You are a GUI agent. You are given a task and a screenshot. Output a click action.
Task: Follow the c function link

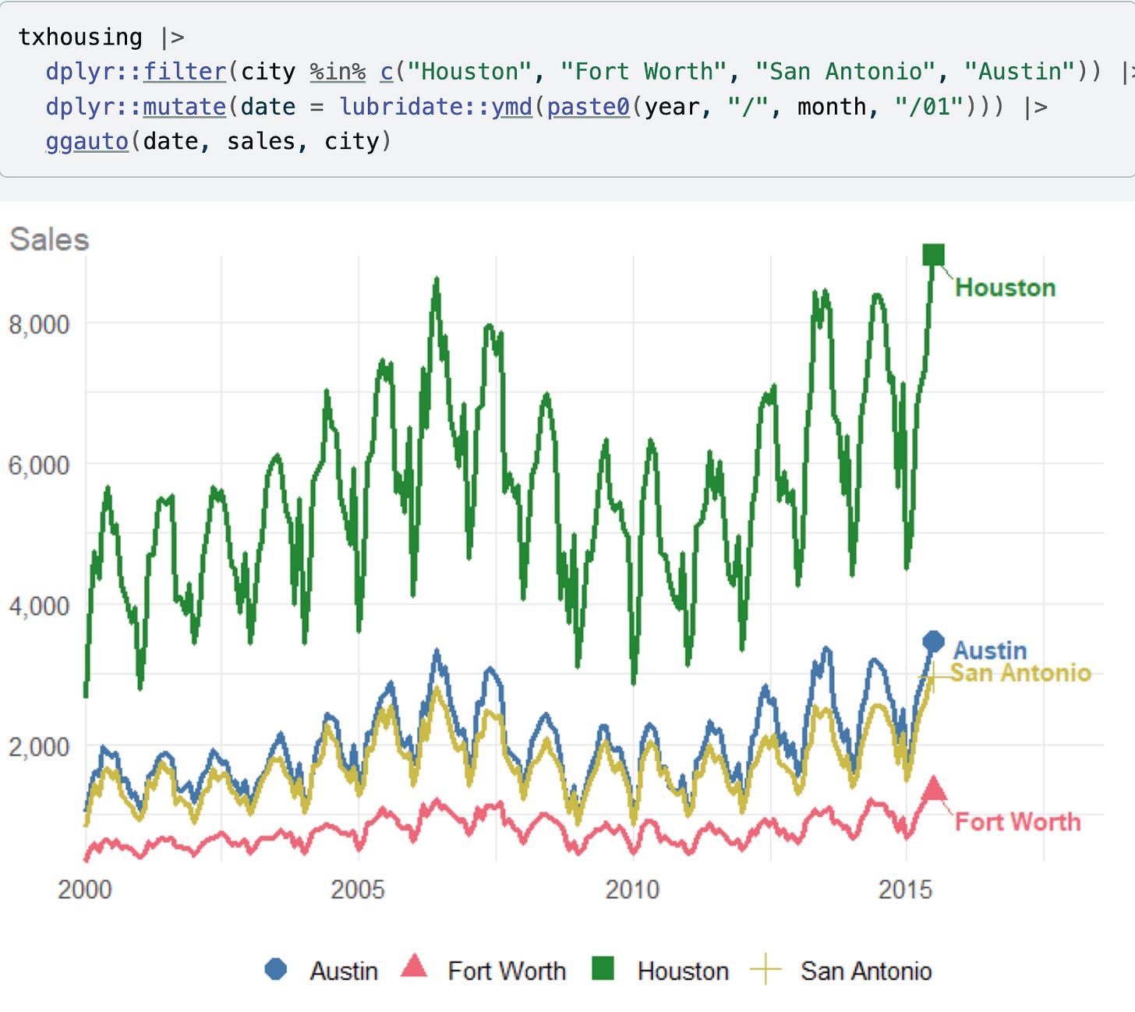[387, 72]
